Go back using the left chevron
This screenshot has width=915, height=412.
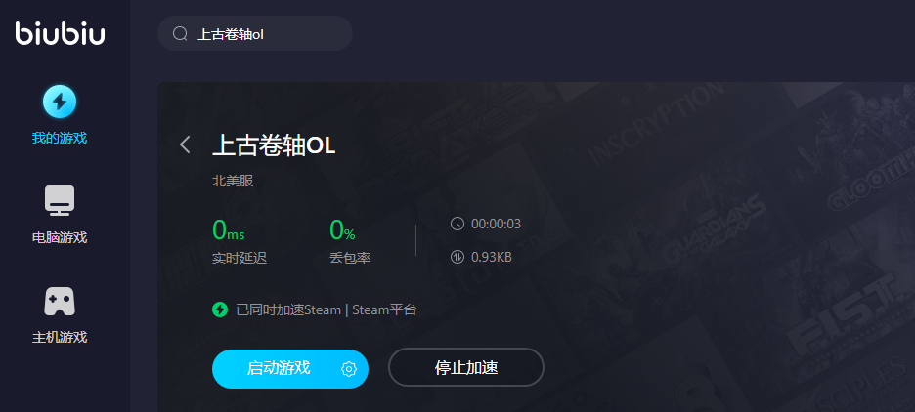coord(185,144)
